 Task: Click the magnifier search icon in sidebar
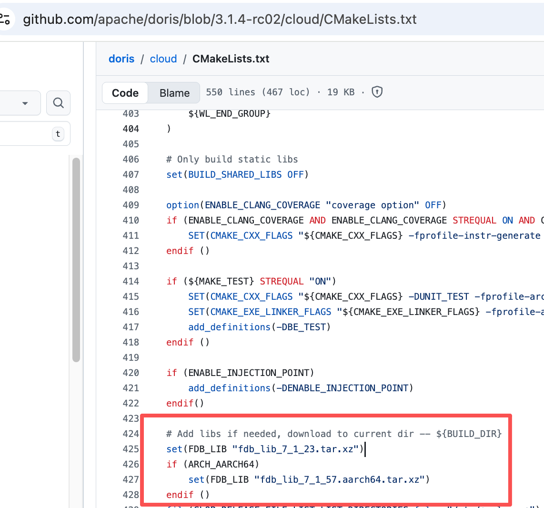[x=58, y=103]
